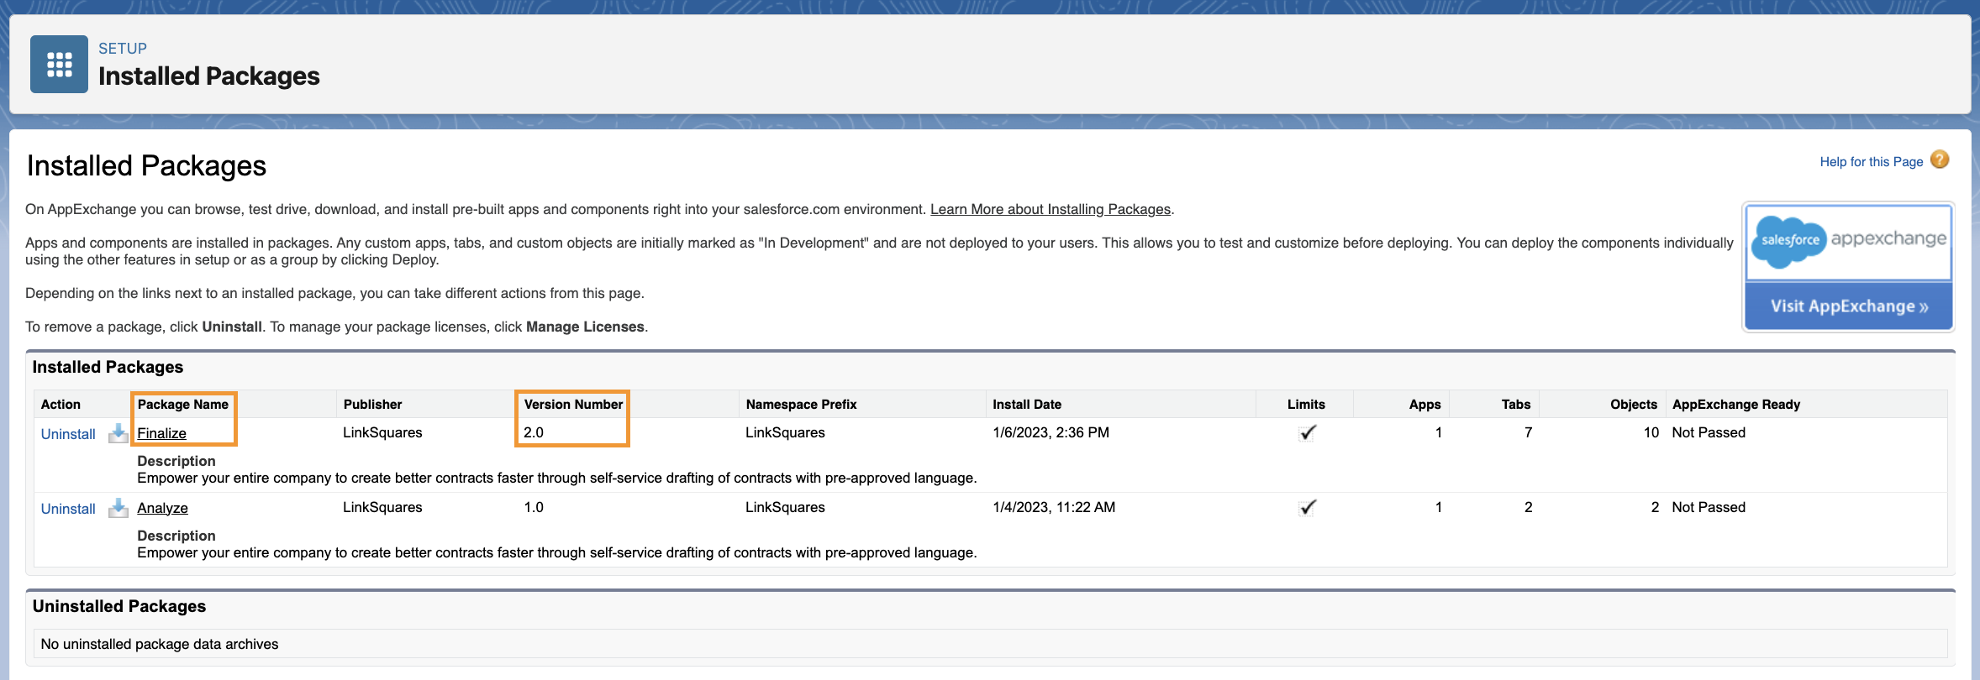Screen dimensions: 1980x680
Task: Click the Action column header
Action: tap(61, 405)
